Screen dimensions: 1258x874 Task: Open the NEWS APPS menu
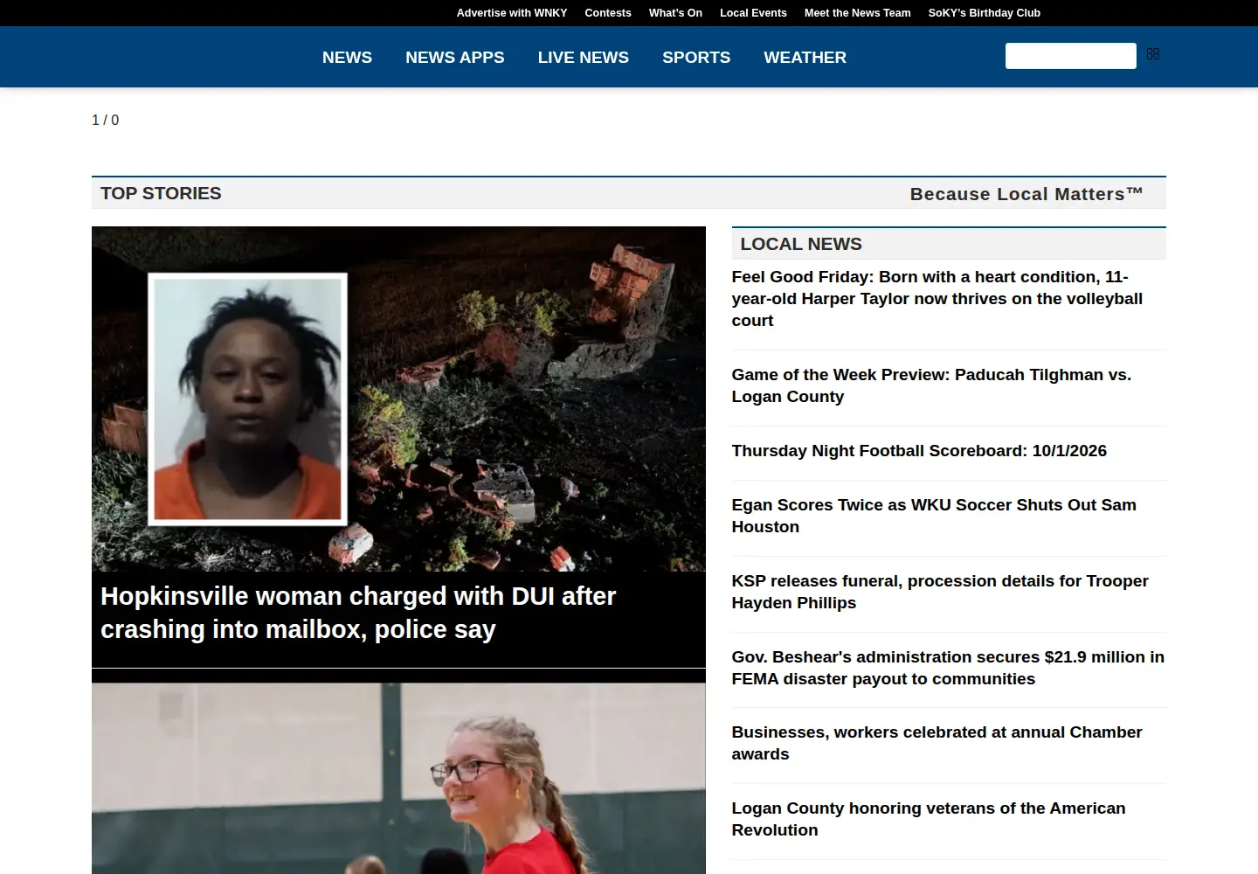[x=454, y=58]
